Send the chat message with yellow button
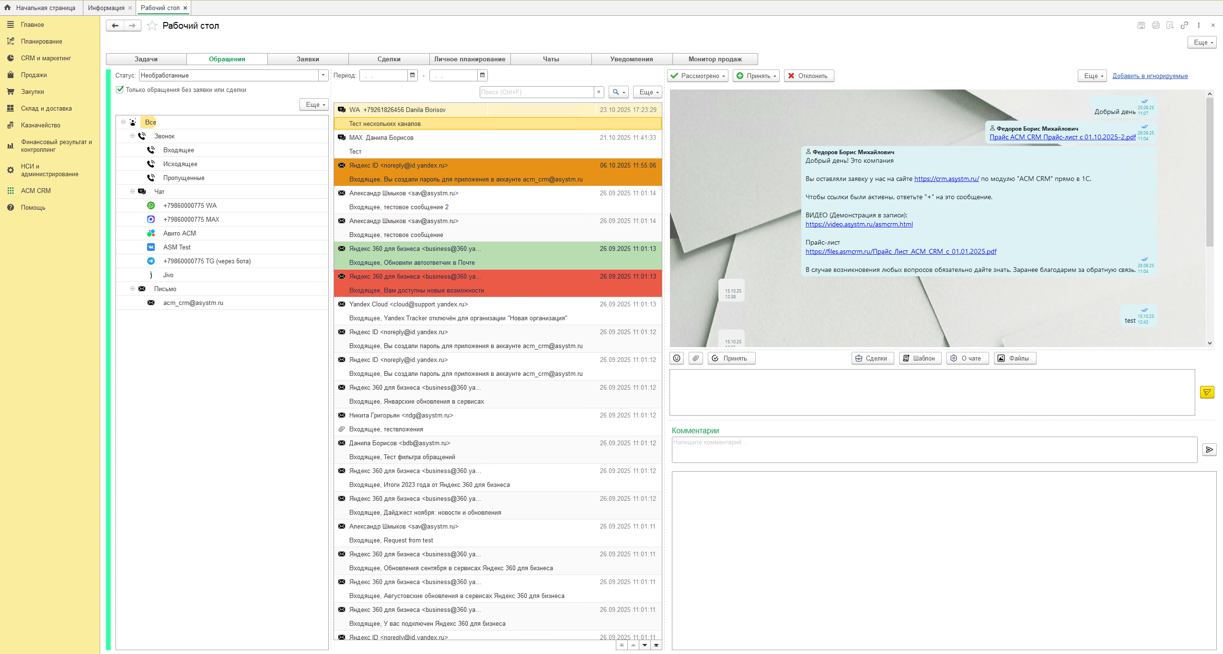Image resolution: width=1223 pixels, height=654 pixels. (x=1207, y=393)
